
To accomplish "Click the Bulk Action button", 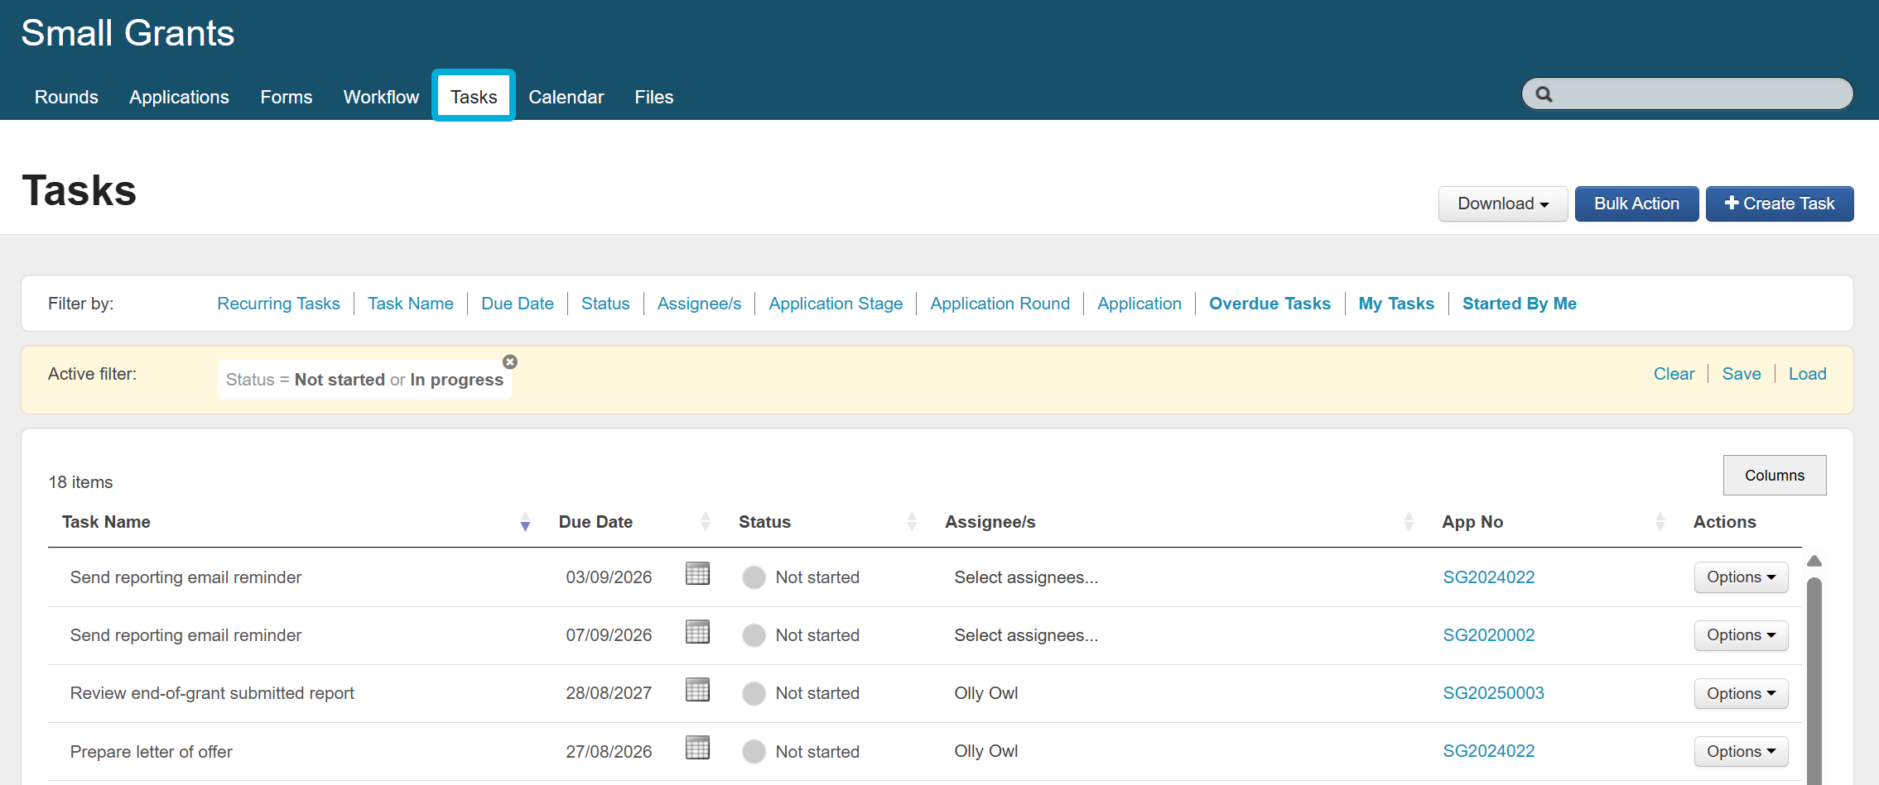I will click(x=1636, y=203).
